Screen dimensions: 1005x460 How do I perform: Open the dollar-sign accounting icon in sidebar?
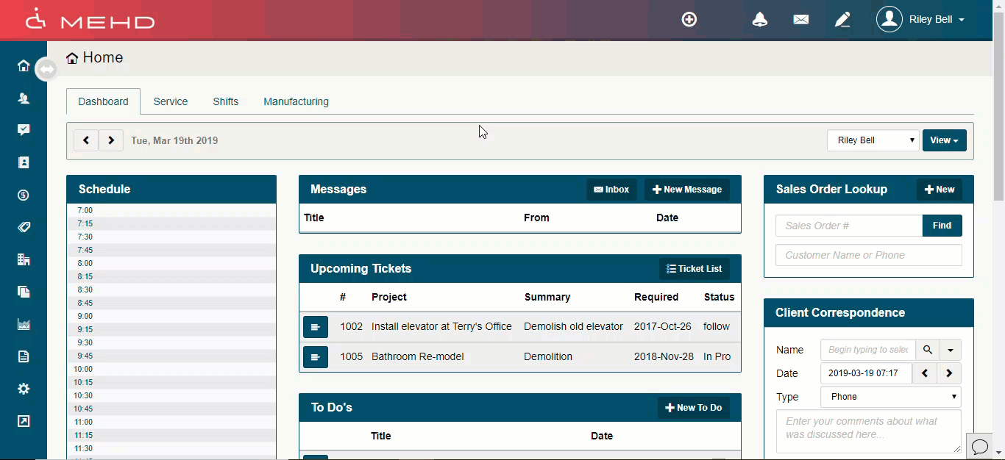coord(24,195)
